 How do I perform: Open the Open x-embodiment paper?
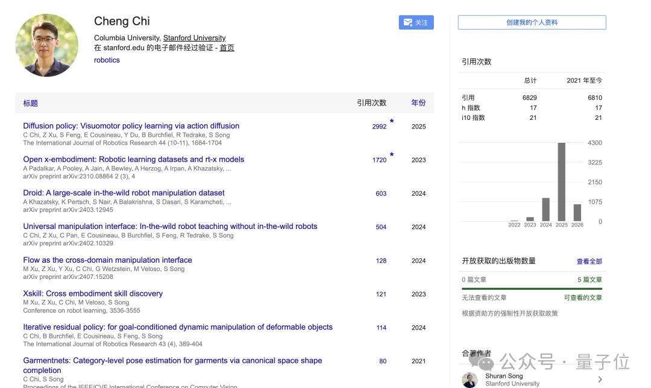tap(133, 159)
